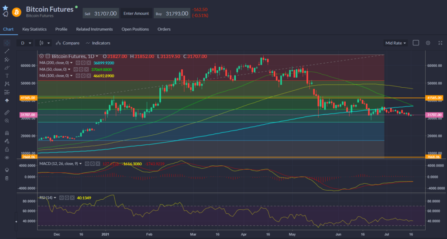Collapse indicator legend circle arrow
447x239 pixels.
click(x=41, y=56)
